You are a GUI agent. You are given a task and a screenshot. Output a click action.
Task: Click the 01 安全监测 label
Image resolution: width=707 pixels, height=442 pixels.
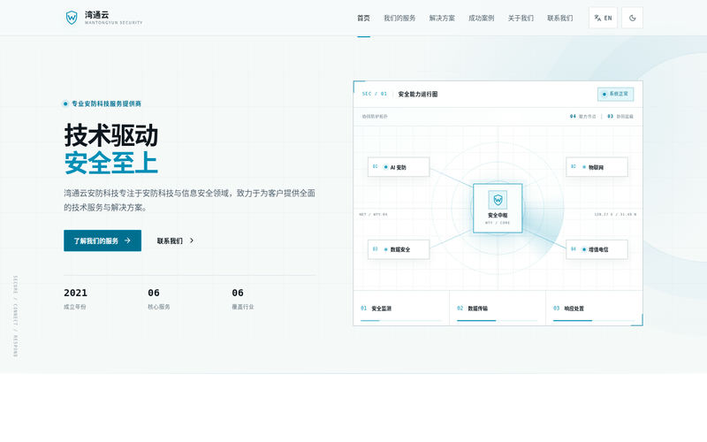tap(376, 309)
